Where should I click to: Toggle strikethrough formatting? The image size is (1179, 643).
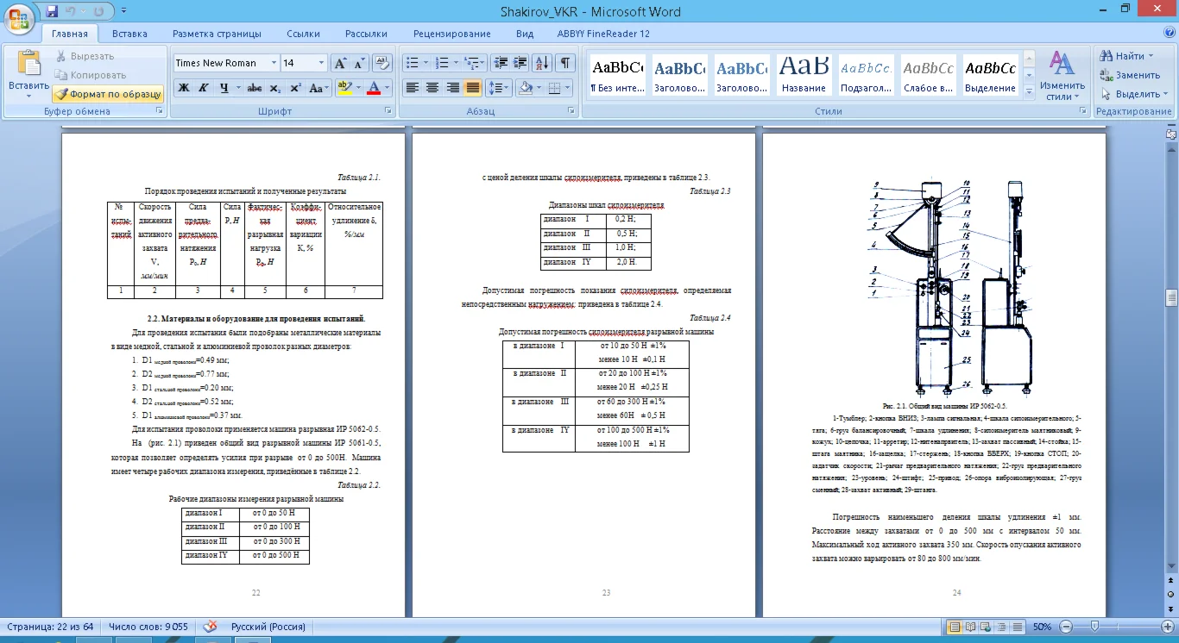pyautogui.click(x=255, y=88)
